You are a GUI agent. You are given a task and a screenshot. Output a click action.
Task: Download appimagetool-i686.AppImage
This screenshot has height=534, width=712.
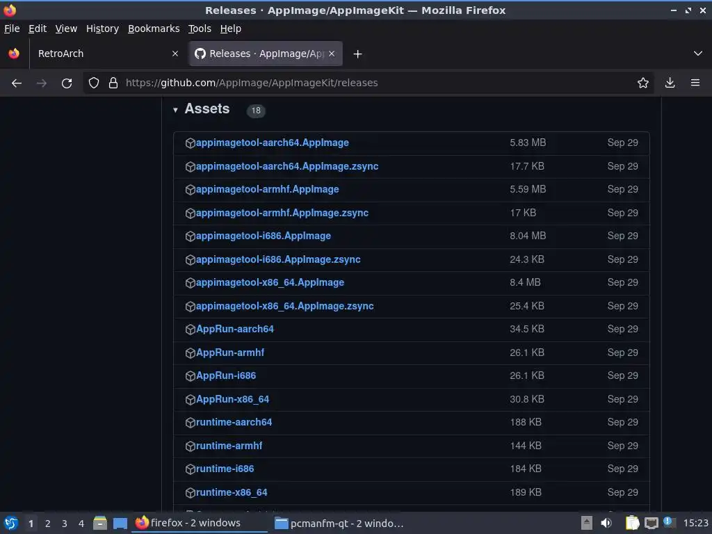pyautogui.click(x=264, y=236)
